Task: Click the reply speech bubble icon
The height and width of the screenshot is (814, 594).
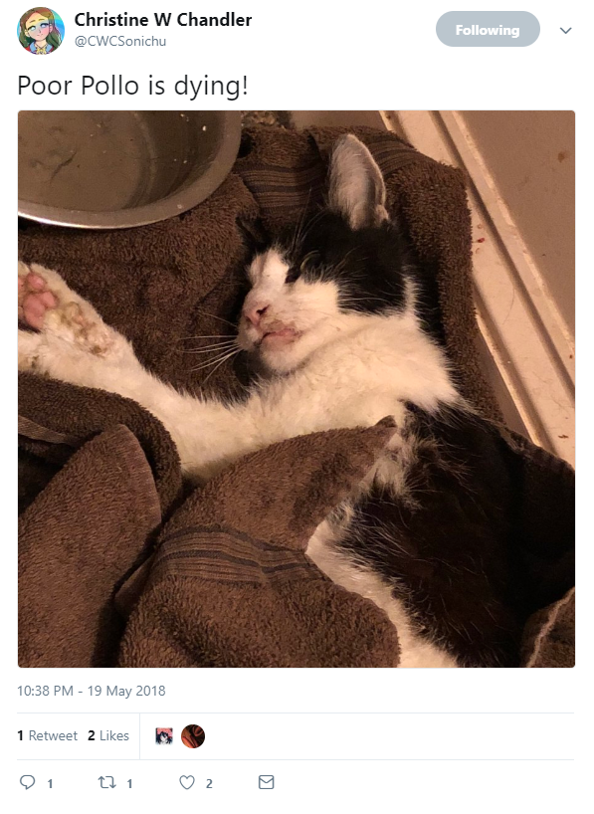Action: (27, 782)
